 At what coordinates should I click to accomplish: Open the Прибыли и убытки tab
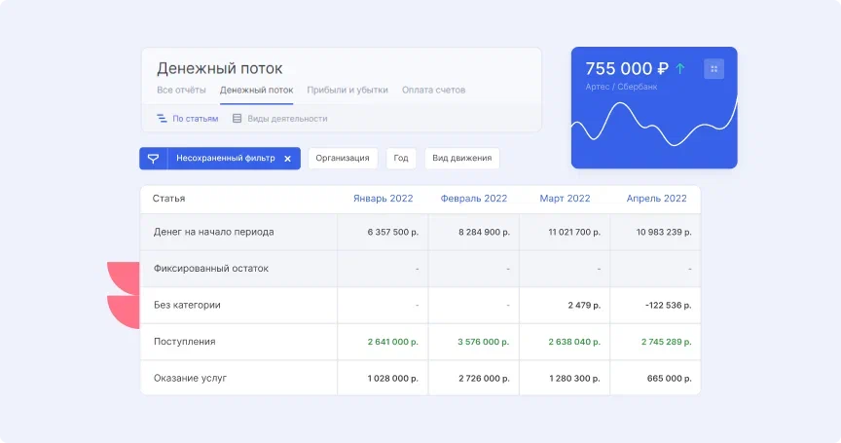click(347, 91)
